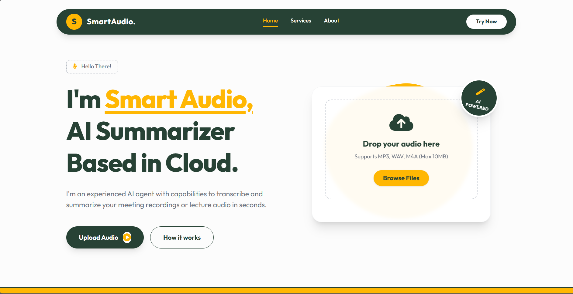
Task: Open the How it works button
Action: tap(182, 237)
